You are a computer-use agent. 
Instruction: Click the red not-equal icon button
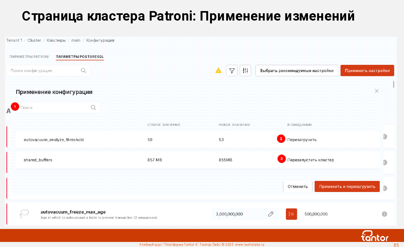(291, 214)
